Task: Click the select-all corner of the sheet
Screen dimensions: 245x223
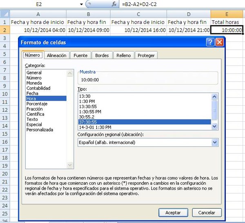Action: (x=5, y=14)
